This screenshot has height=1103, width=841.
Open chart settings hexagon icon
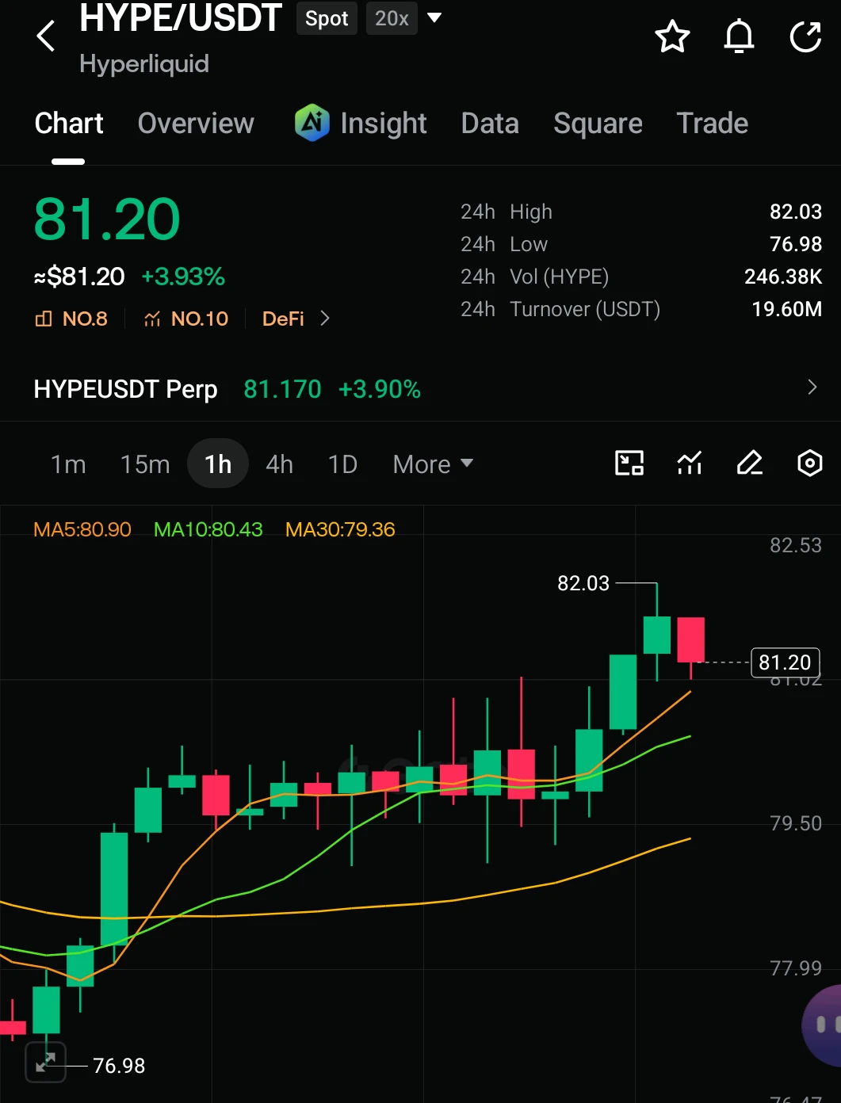(x=809, y=463)
